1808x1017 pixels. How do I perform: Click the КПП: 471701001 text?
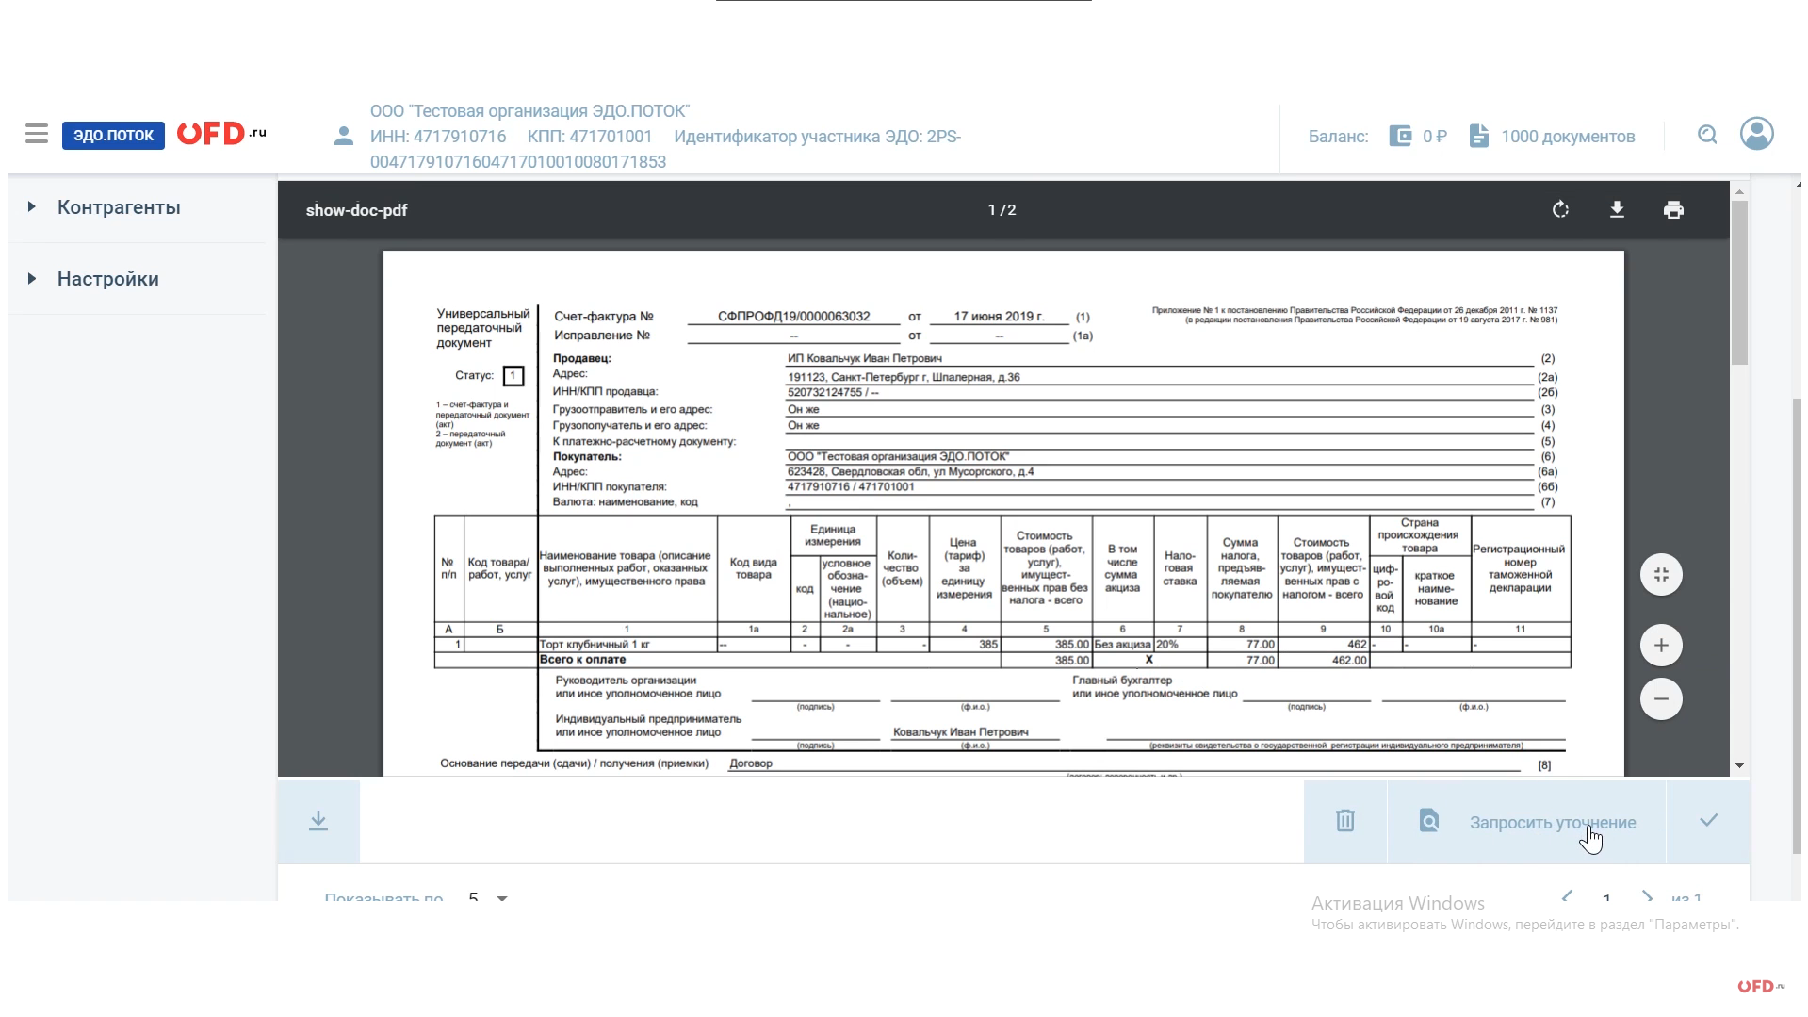click(590, 137)
